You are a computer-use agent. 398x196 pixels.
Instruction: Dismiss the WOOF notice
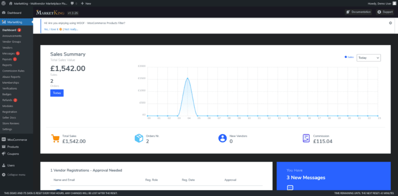[390, 23]
